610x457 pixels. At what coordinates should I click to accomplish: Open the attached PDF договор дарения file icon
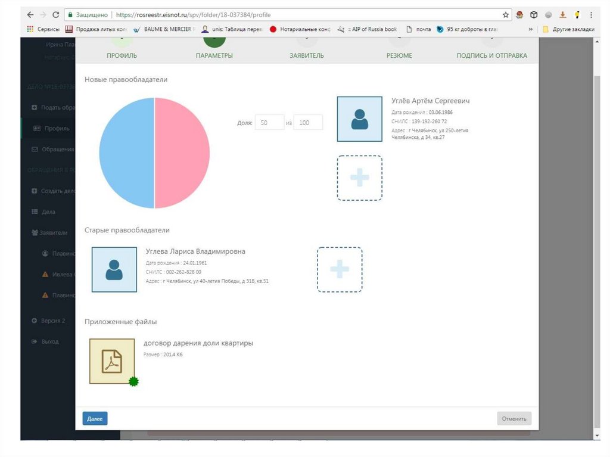(111, 361)
